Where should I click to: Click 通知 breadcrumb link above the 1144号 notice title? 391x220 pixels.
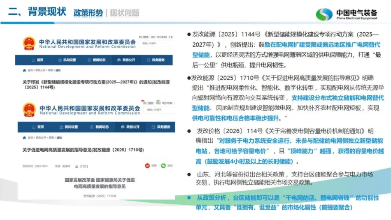pos(58,70)
